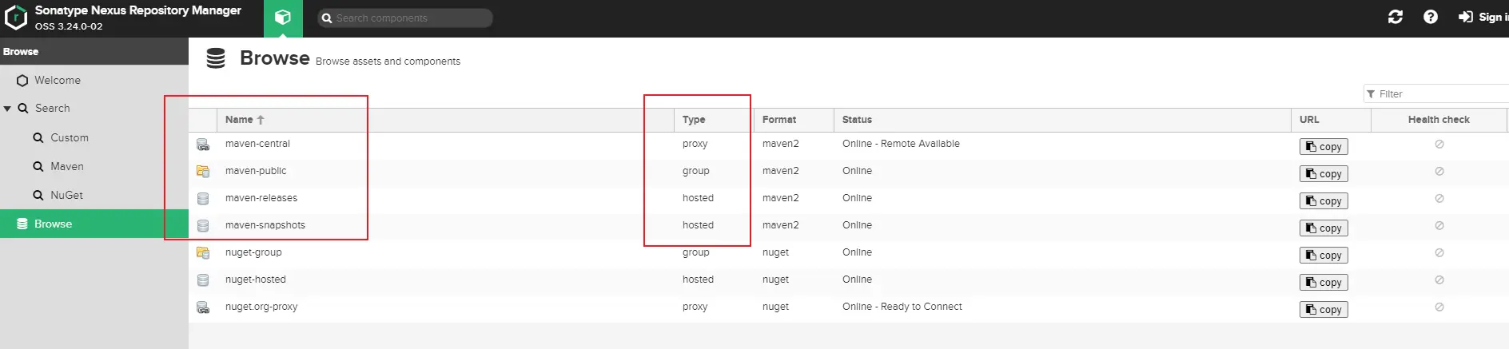Viewport: 1509px width, 349px height.
Task: Click the Nexus Repository Manager logo
Action: (x=16, y=18)
